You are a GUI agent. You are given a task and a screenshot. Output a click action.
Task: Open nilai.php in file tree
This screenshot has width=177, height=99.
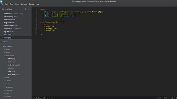point(11,71)
